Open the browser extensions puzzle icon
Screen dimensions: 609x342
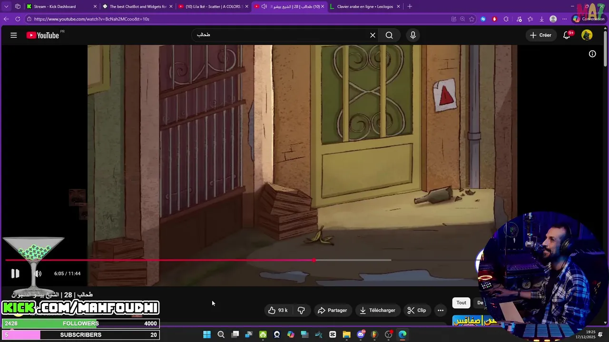point(506,19)
